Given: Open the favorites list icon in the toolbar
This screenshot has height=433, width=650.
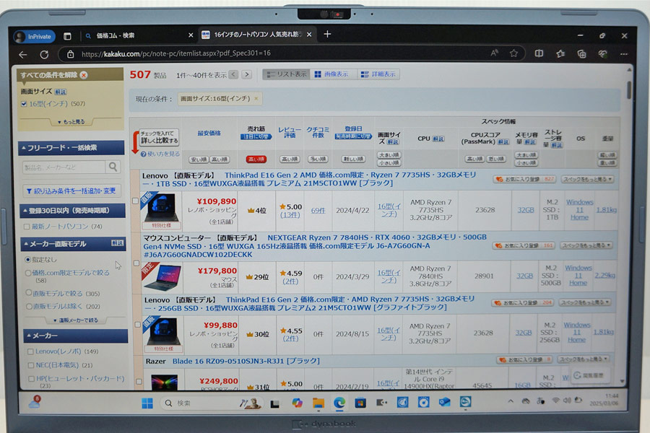Looking at the screenshot, I should (560, 53).
